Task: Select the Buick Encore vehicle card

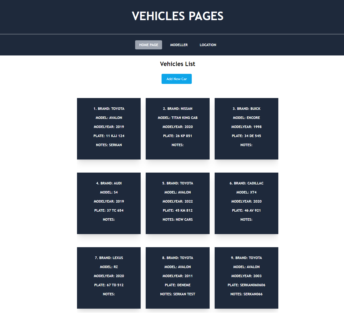Action: point(246,129)
